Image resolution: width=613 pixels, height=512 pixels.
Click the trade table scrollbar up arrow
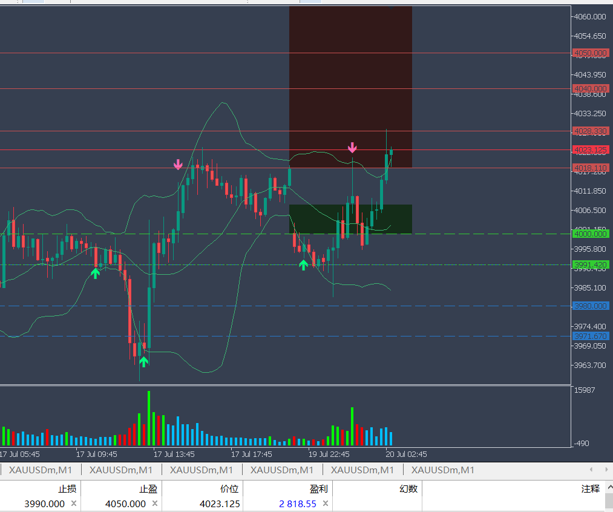[609, 487]
